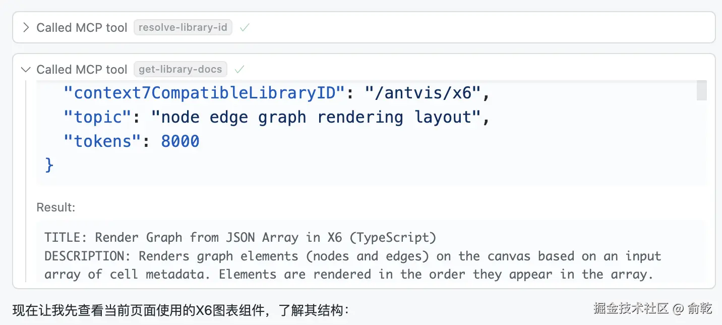Click the green checkmark beside resolve-library-id

[245, 28]
